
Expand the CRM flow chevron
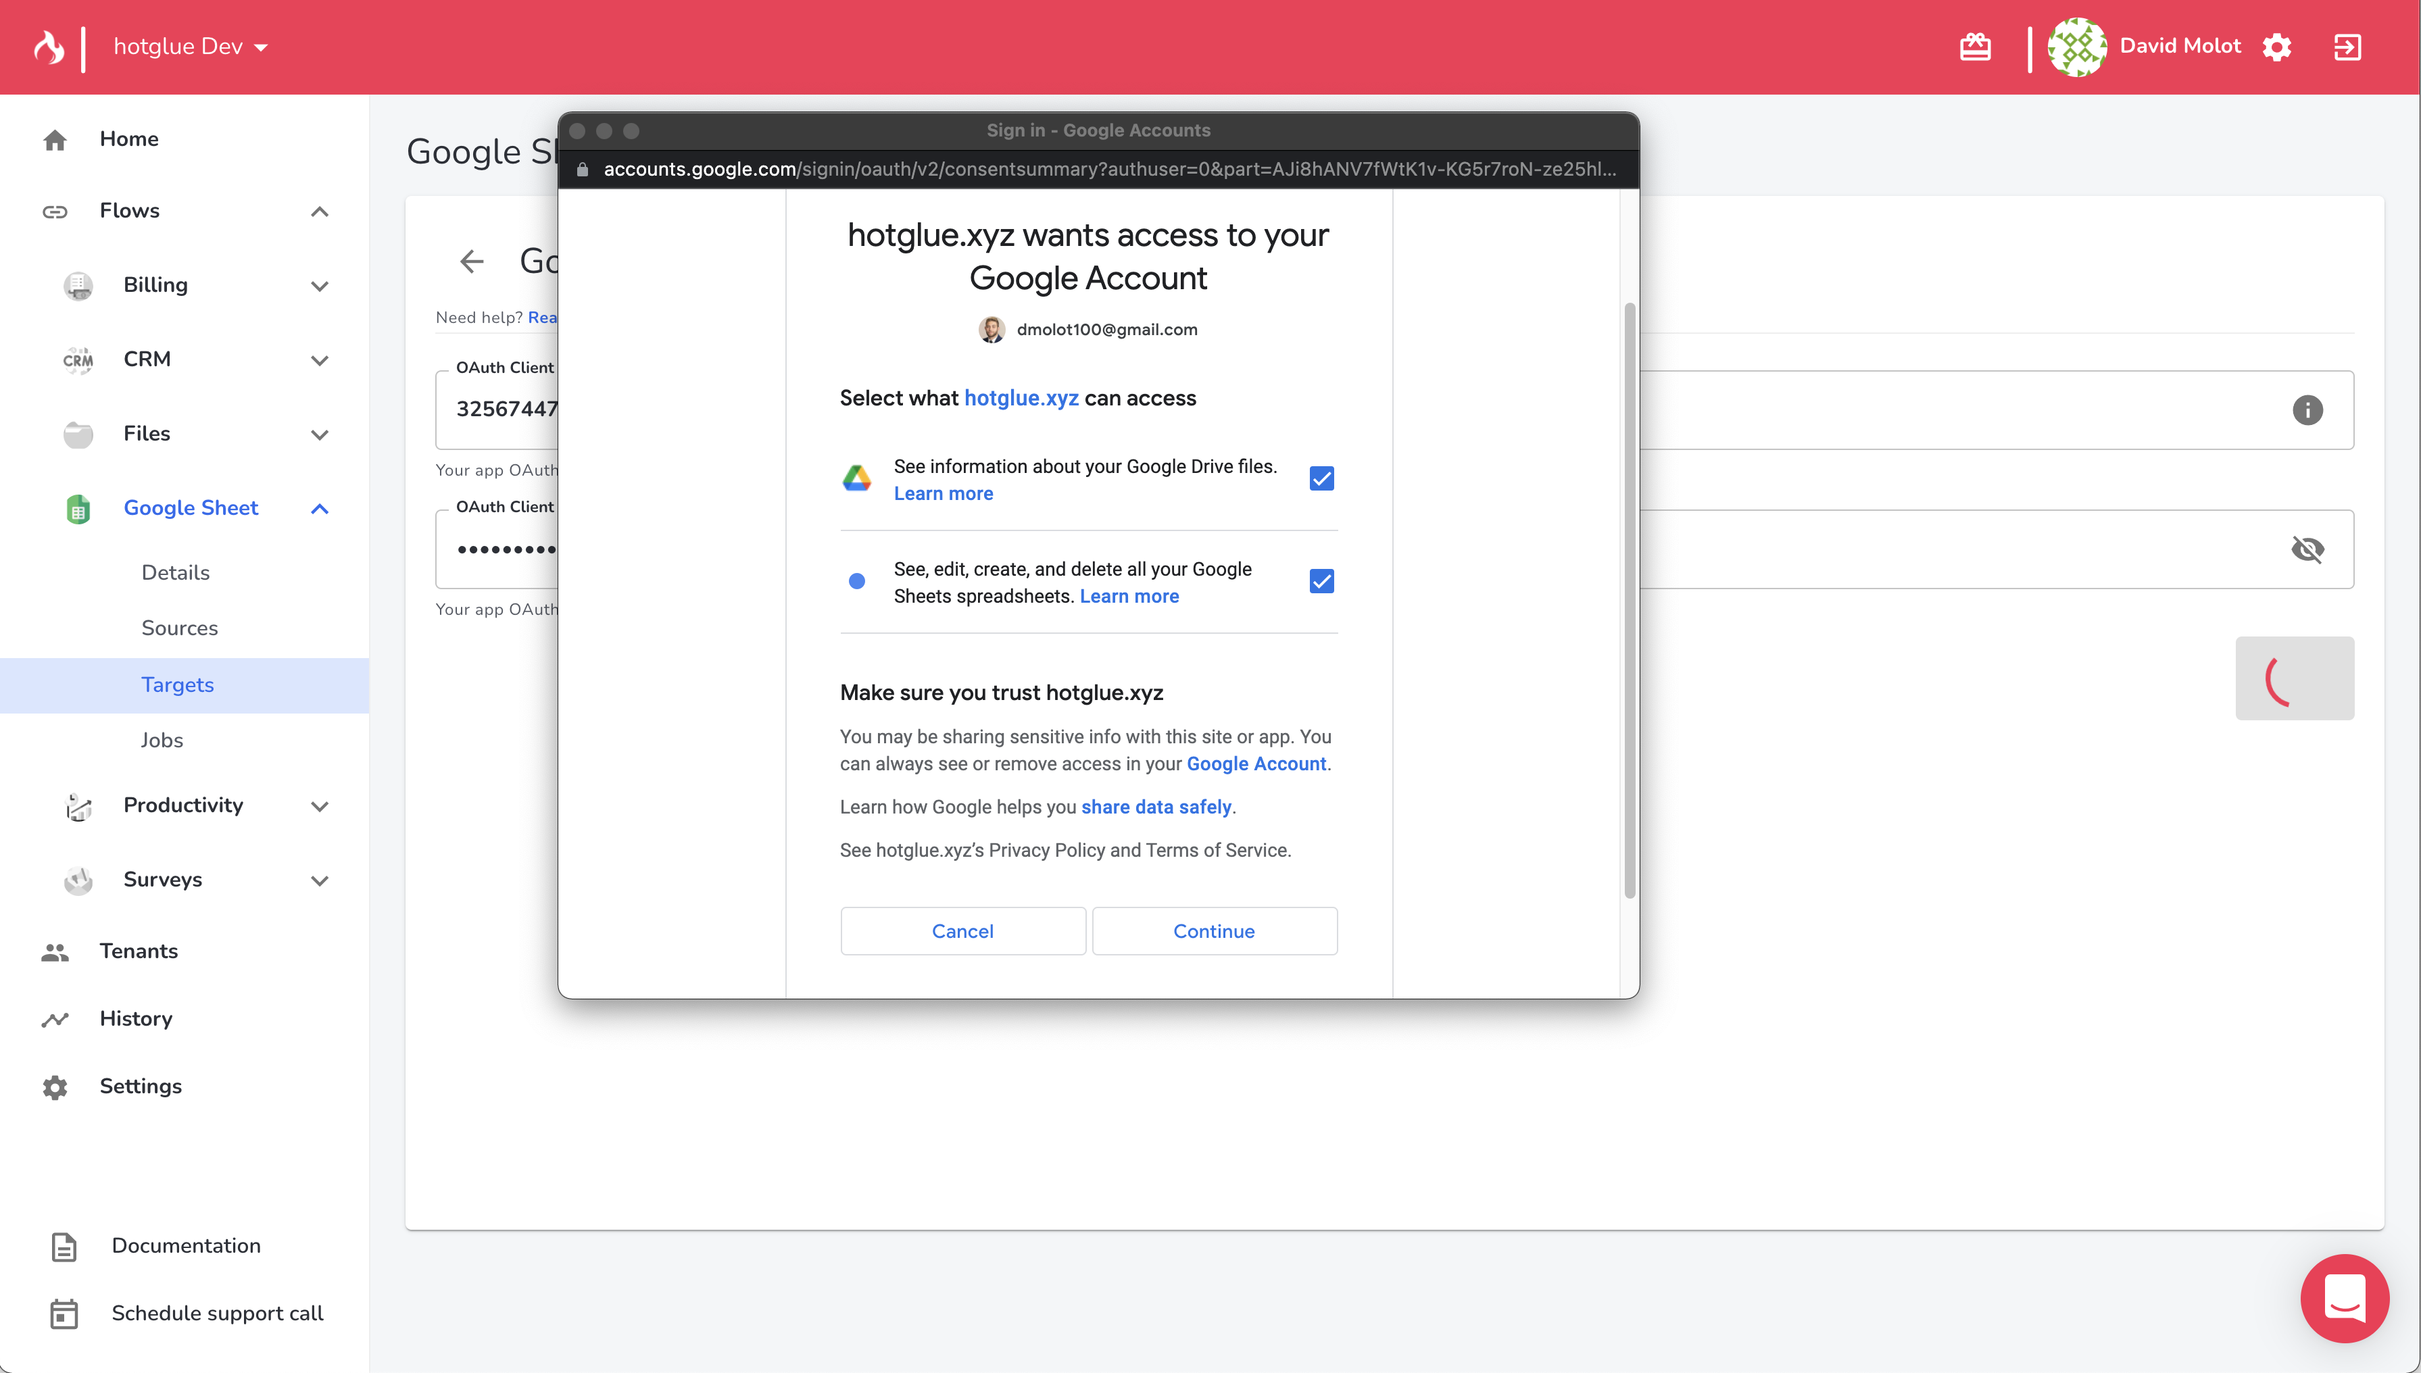point(320,360)
